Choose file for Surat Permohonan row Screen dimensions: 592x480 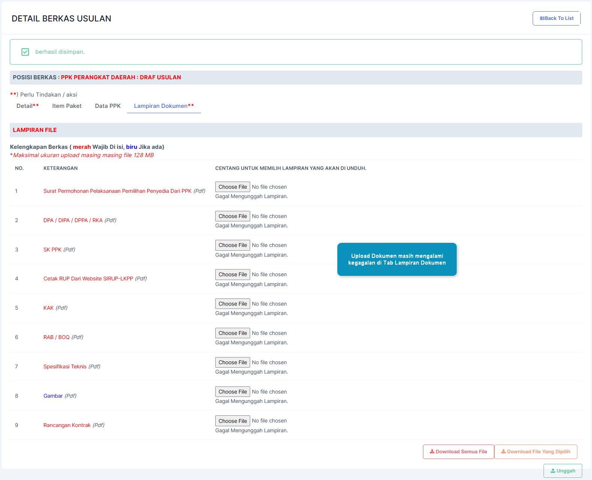coord(233,187)
